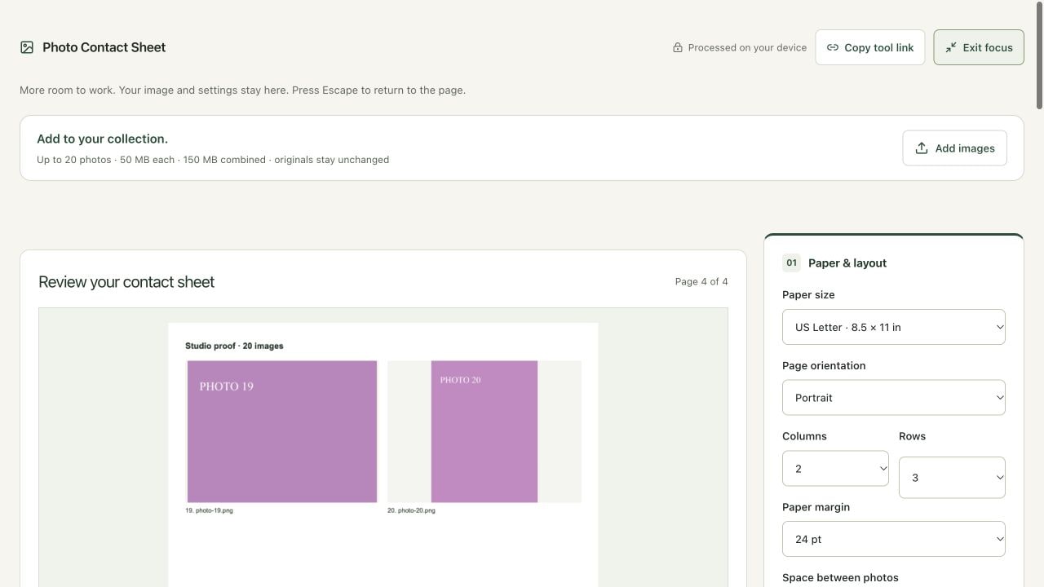Click the 'Studio proof · 20 images' header
Image resolution: width=1044 pixels, height=587 pixels.
(x=234, y=346)
